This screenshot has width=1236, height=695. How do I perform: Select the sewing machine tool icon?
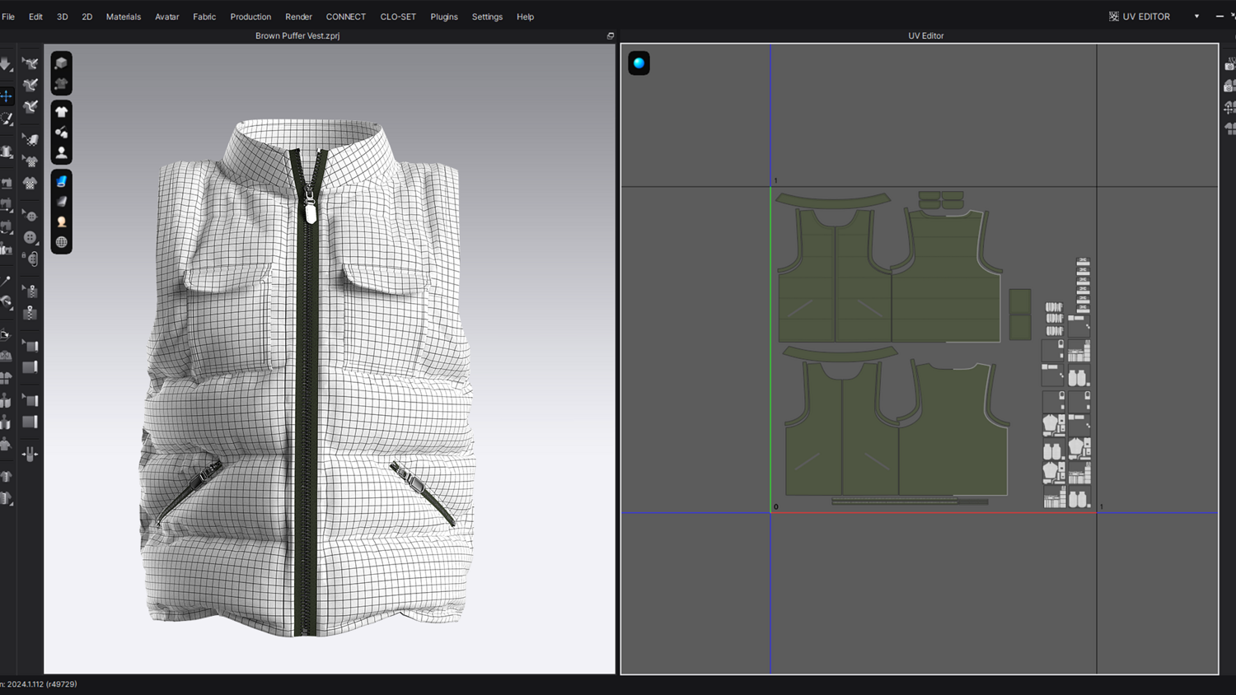(6, 183)
